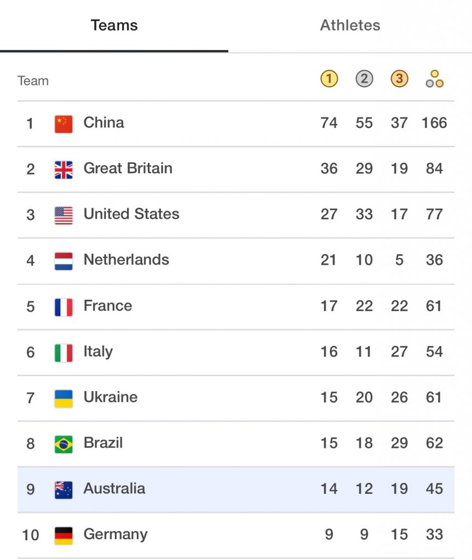The width and height of the screenshot is (472, 560).
Task: Open the France team name
Action: [108, 306]
